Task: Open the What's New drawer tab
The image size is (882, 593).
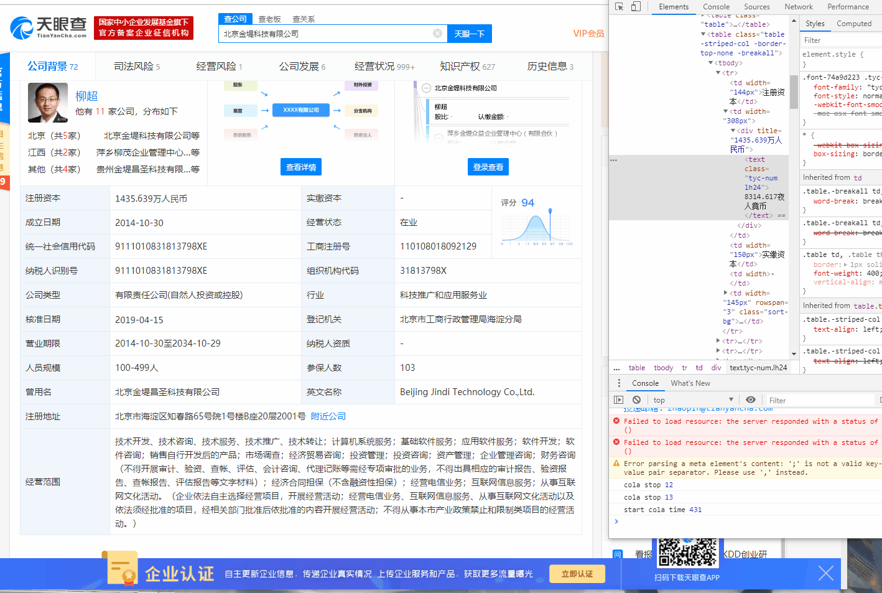Action: coord(690,383)
